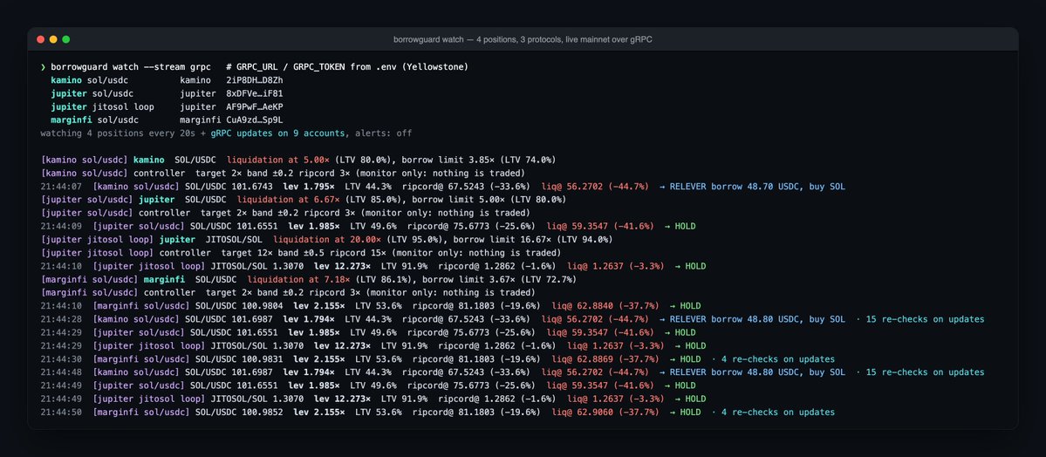Click the 'alerts: off' status text
Image resolution: width=1046 pixels, height=457 pixels.
pyautogui.click(x=384, y=133)
